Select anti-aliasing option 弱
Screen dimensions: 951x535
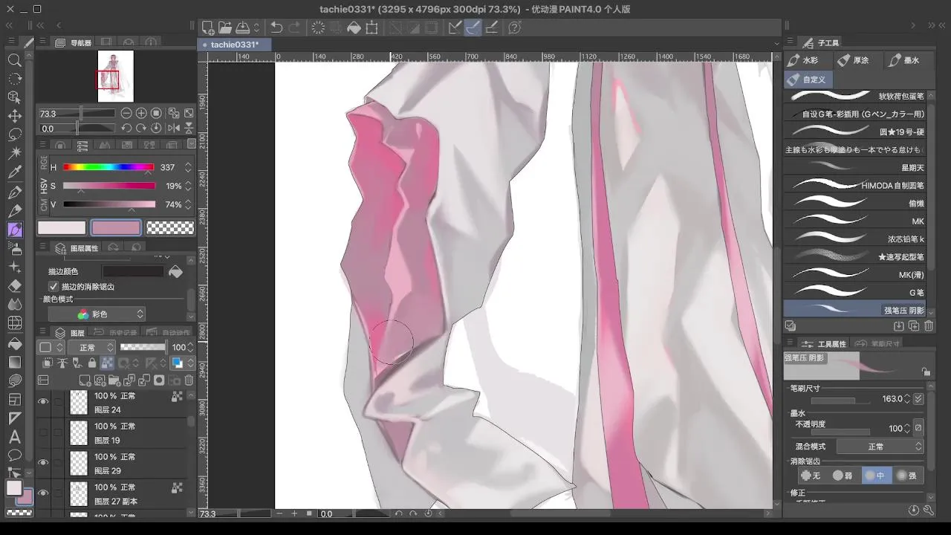(x=843, y=475)
